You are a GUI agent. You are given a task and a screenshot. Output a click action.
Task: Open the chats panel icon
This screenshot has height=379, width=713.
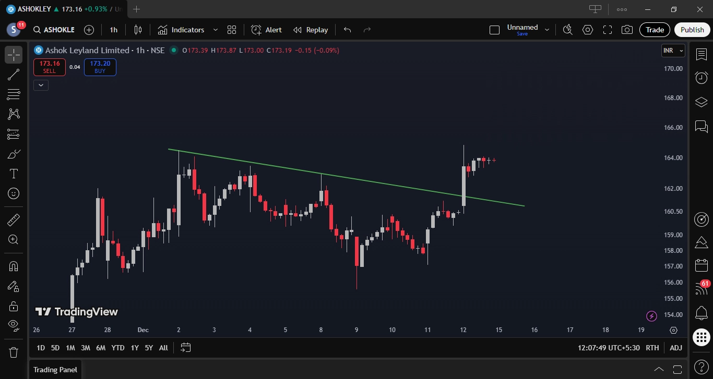(702, 126)
